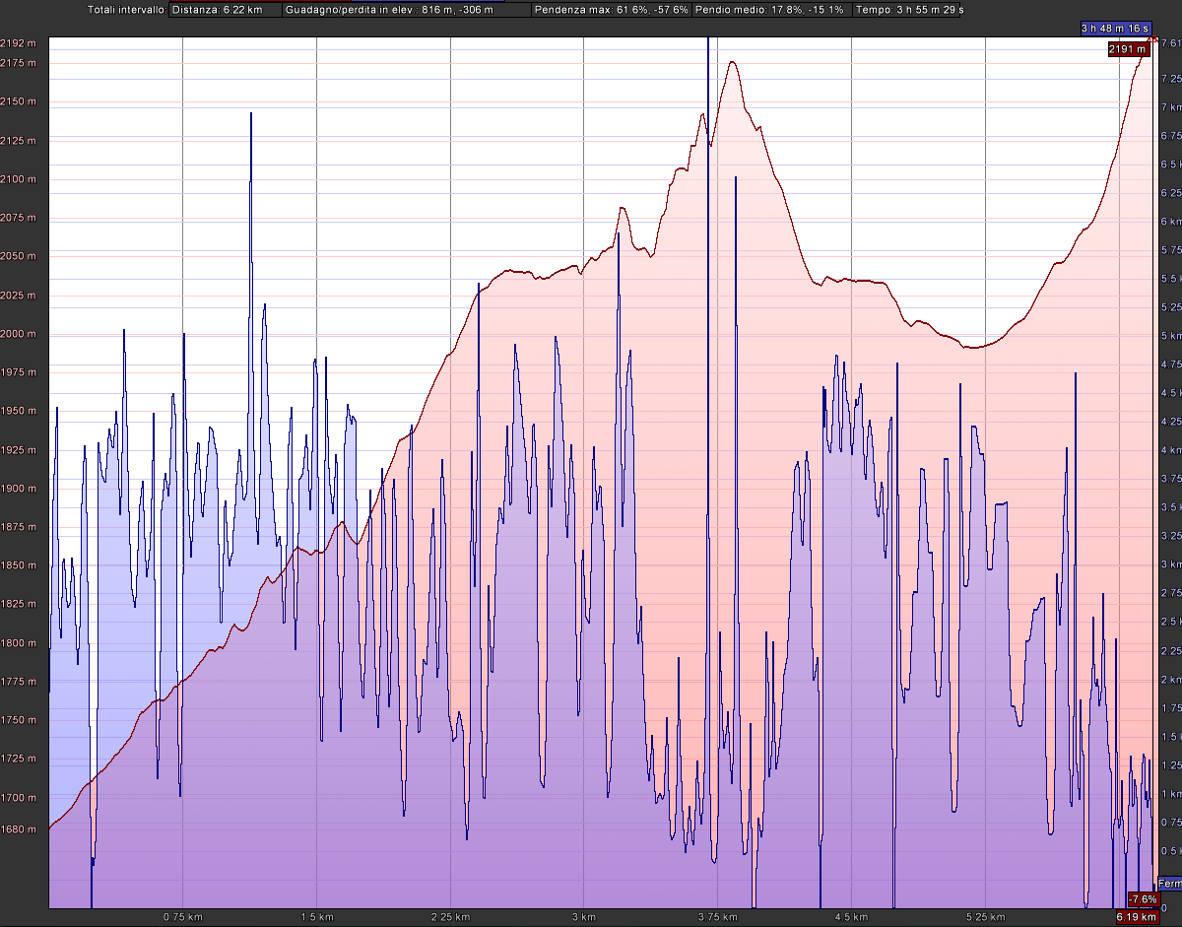1182x927 pixels.
Task: Click the "Pendenza max: 61.6%, -57.6%" field
Action: [612, 10]
